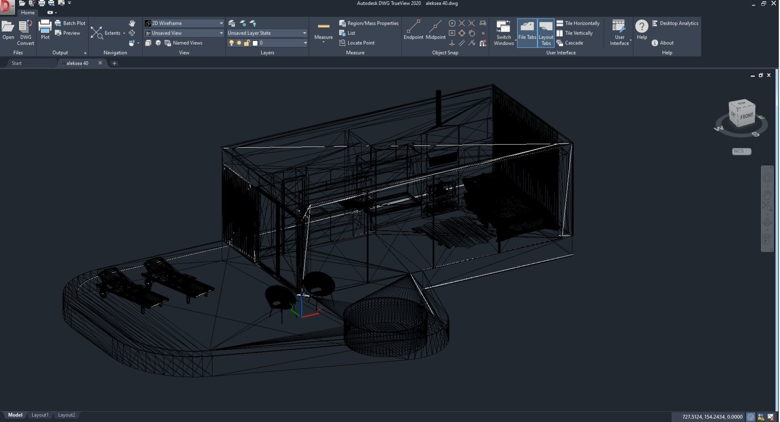780x422 pixels.
Task: Launch the DWG Convert tool
Action: pyautogui.click(x=26, y=32)
